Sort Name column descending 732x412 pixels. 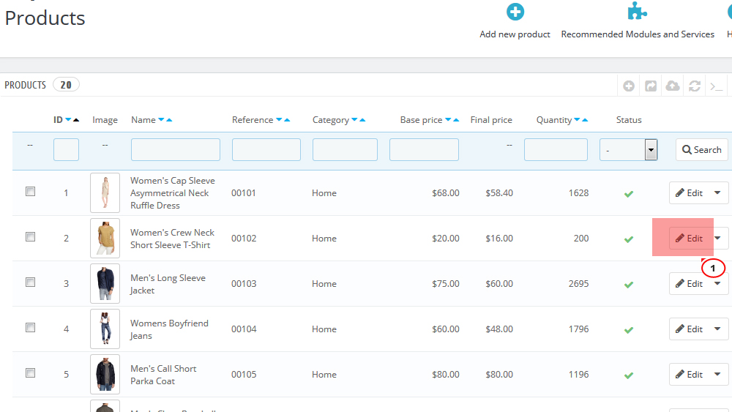(161, 120)
